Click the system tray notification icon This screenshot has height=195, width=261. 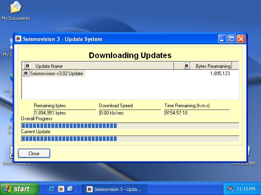click(x=230, y=189)
